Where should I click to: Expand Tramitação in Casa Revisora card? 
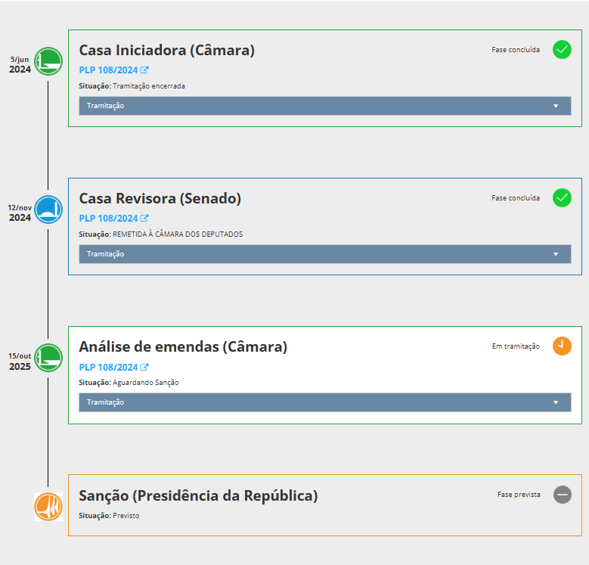coord(325,254)
